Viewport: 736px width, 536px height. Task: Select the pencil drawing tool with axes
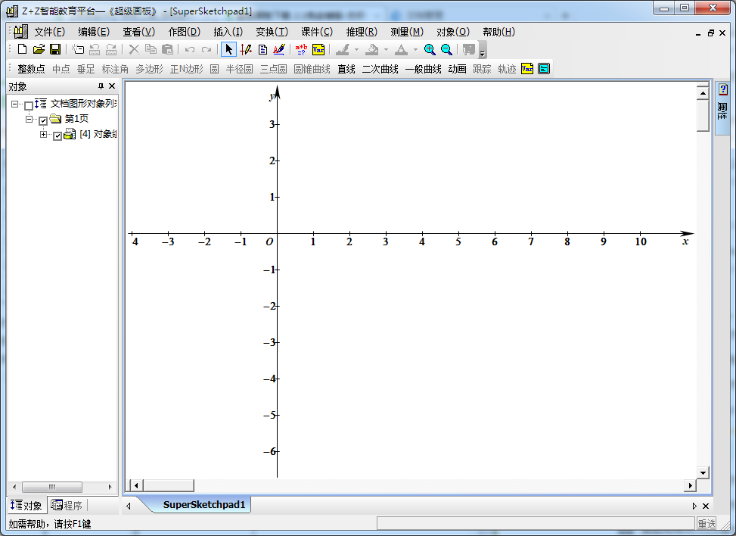click(246, 49)
